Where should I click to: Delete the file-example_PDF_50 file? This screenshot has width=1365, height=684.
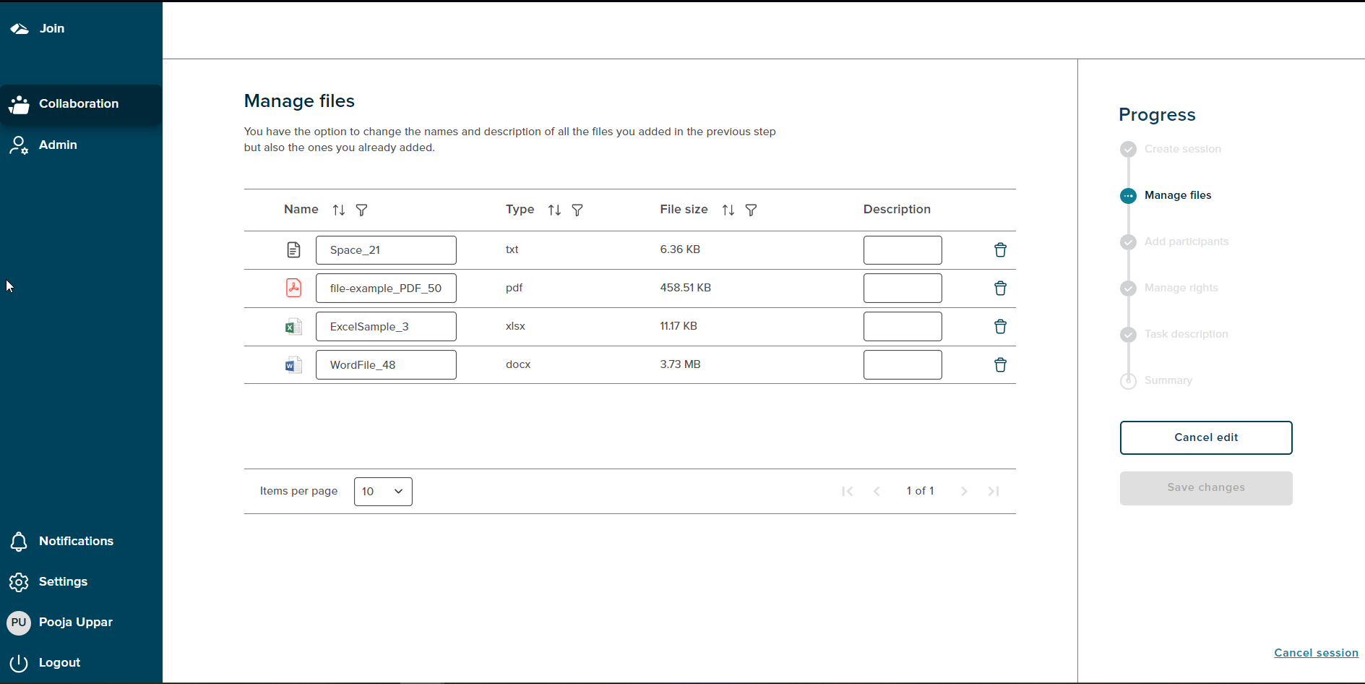coord(1000,288)
